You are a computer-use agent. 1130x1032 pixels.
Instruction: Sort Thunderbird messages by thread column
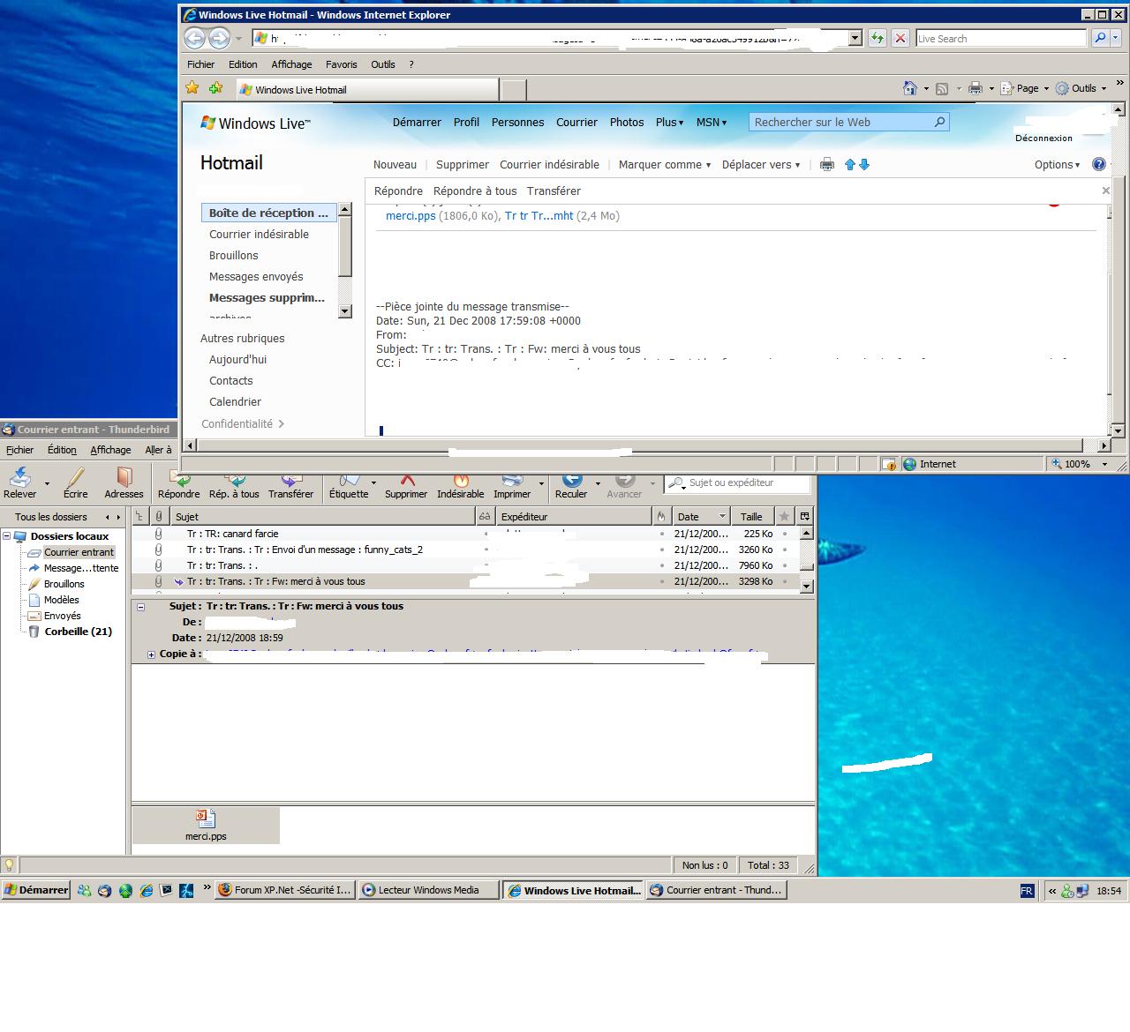coord(140,516)
